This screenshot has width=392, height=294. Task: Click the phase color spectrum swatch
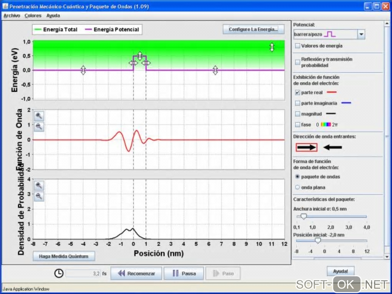point(326,125)
